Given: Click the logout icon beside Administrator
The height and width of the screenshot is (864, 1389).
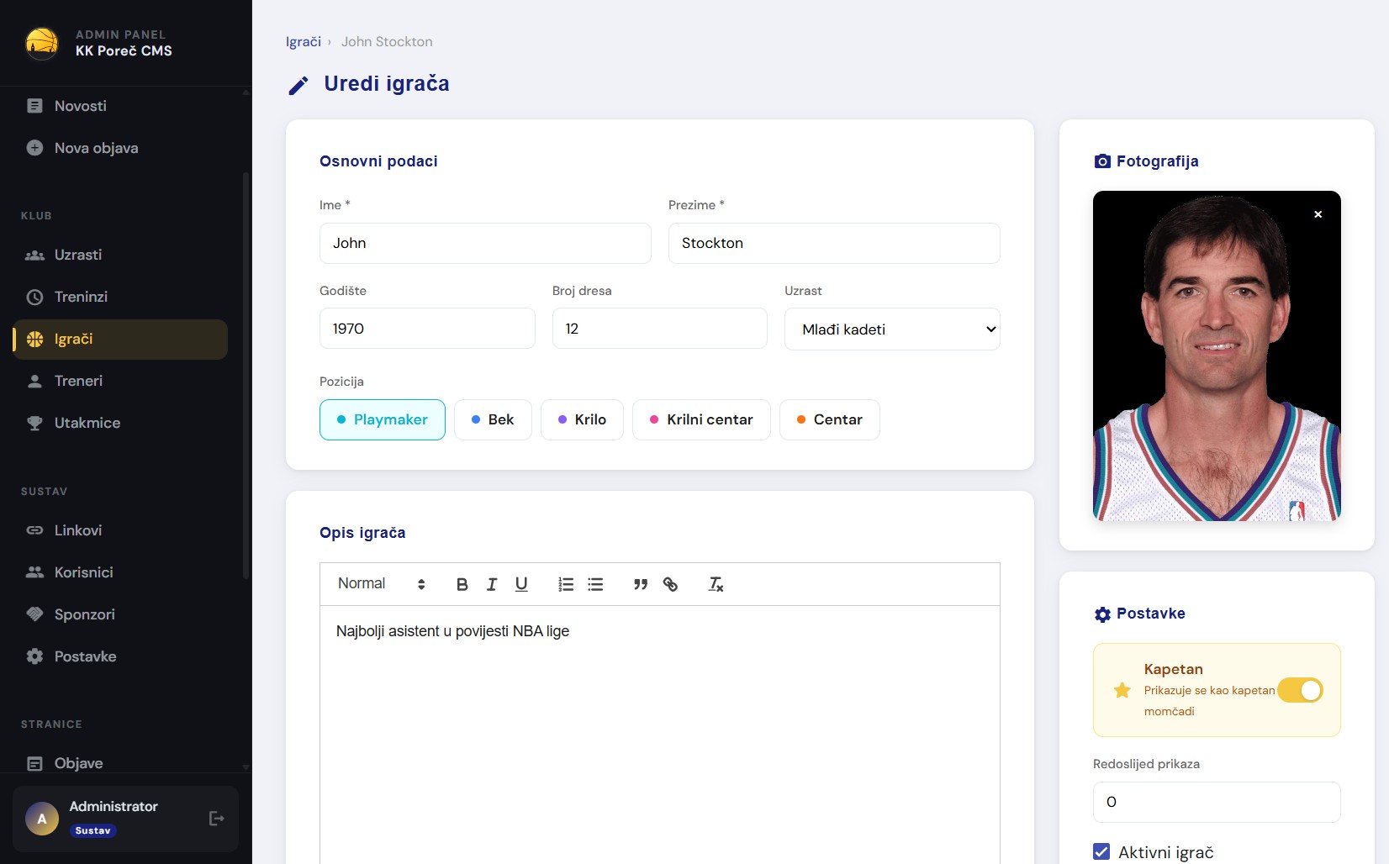Looking at the screenshot, I should 216,819.
